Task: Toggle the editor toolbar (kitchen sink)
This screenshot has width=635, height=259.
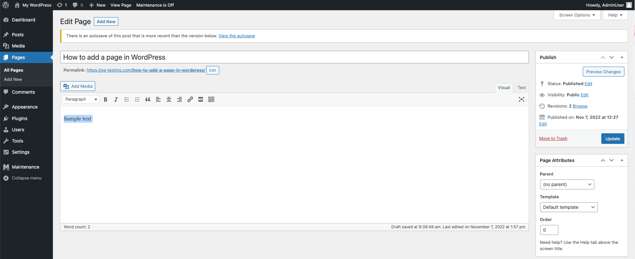Action: click(x=211, y=99)
